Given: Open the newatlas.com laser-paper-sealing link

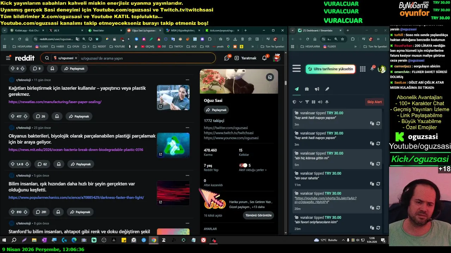Looking at the screenshot, I should (55, 102).
